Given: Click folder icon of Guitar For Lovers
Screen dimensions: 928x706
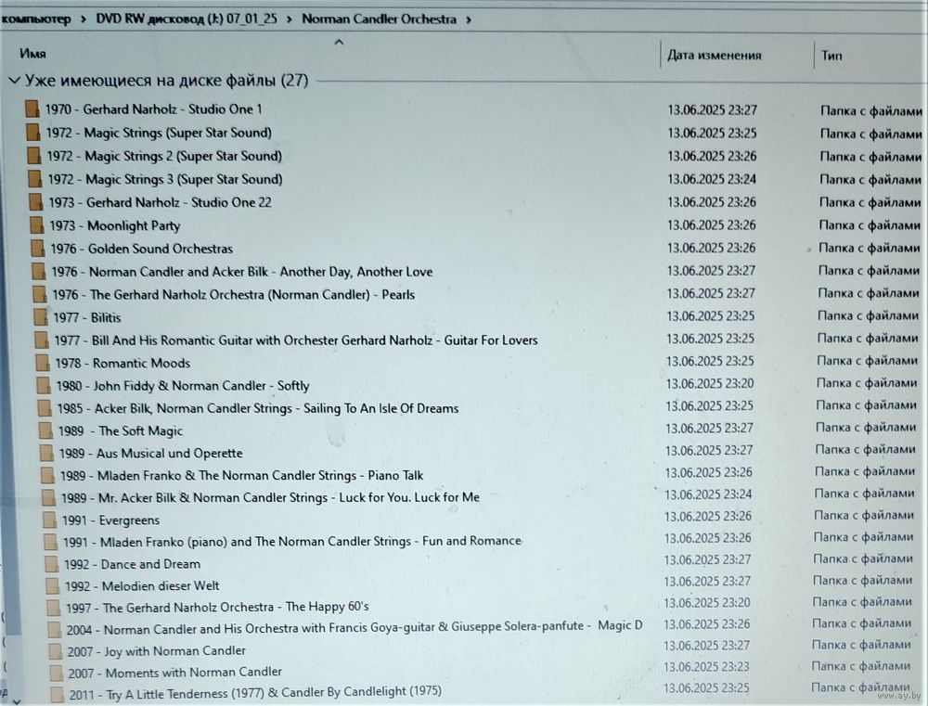Looking at the screenshot, I should pos(42,340).
